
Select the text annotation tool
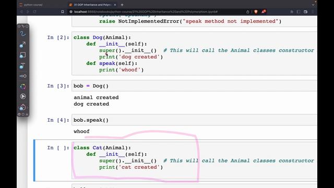click(22, 66)
